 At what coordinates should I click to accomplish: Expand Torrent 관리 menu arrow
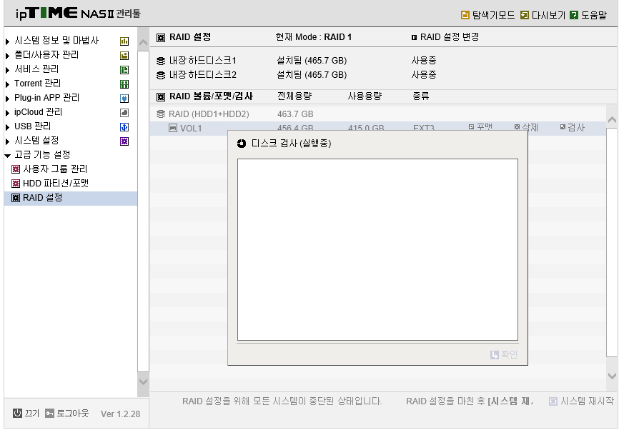point(7,84)
